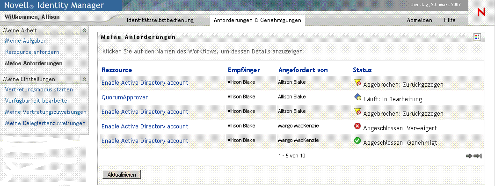Open the portlet options icon in Meine Anforderungen header
The height and width of the screenshot is (186, 495).
pyautogui.click(x=477, y=37)
